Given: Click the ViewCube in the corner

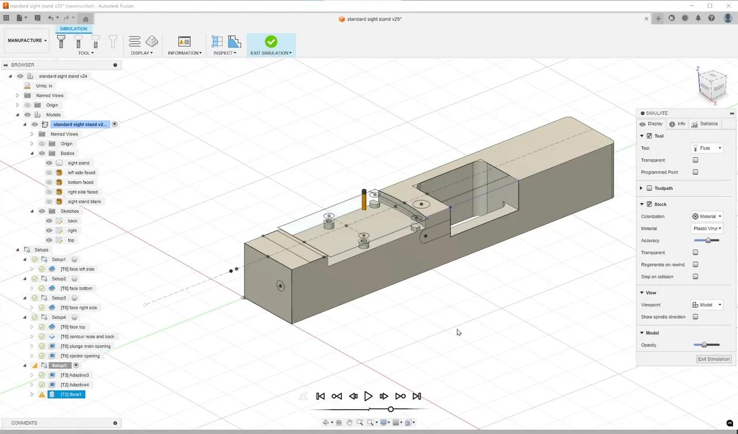Looking at the screenshot, I should pyautogui.click(x=711, y=85).
